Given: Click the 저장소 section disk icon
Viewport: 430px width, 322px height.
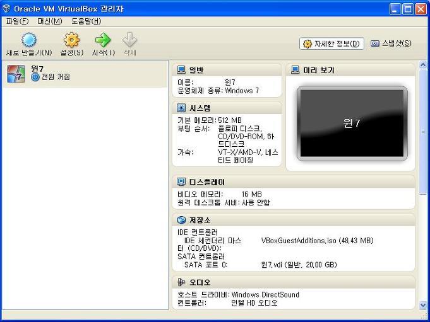Looking at the screenshot, I should point(181,220).
